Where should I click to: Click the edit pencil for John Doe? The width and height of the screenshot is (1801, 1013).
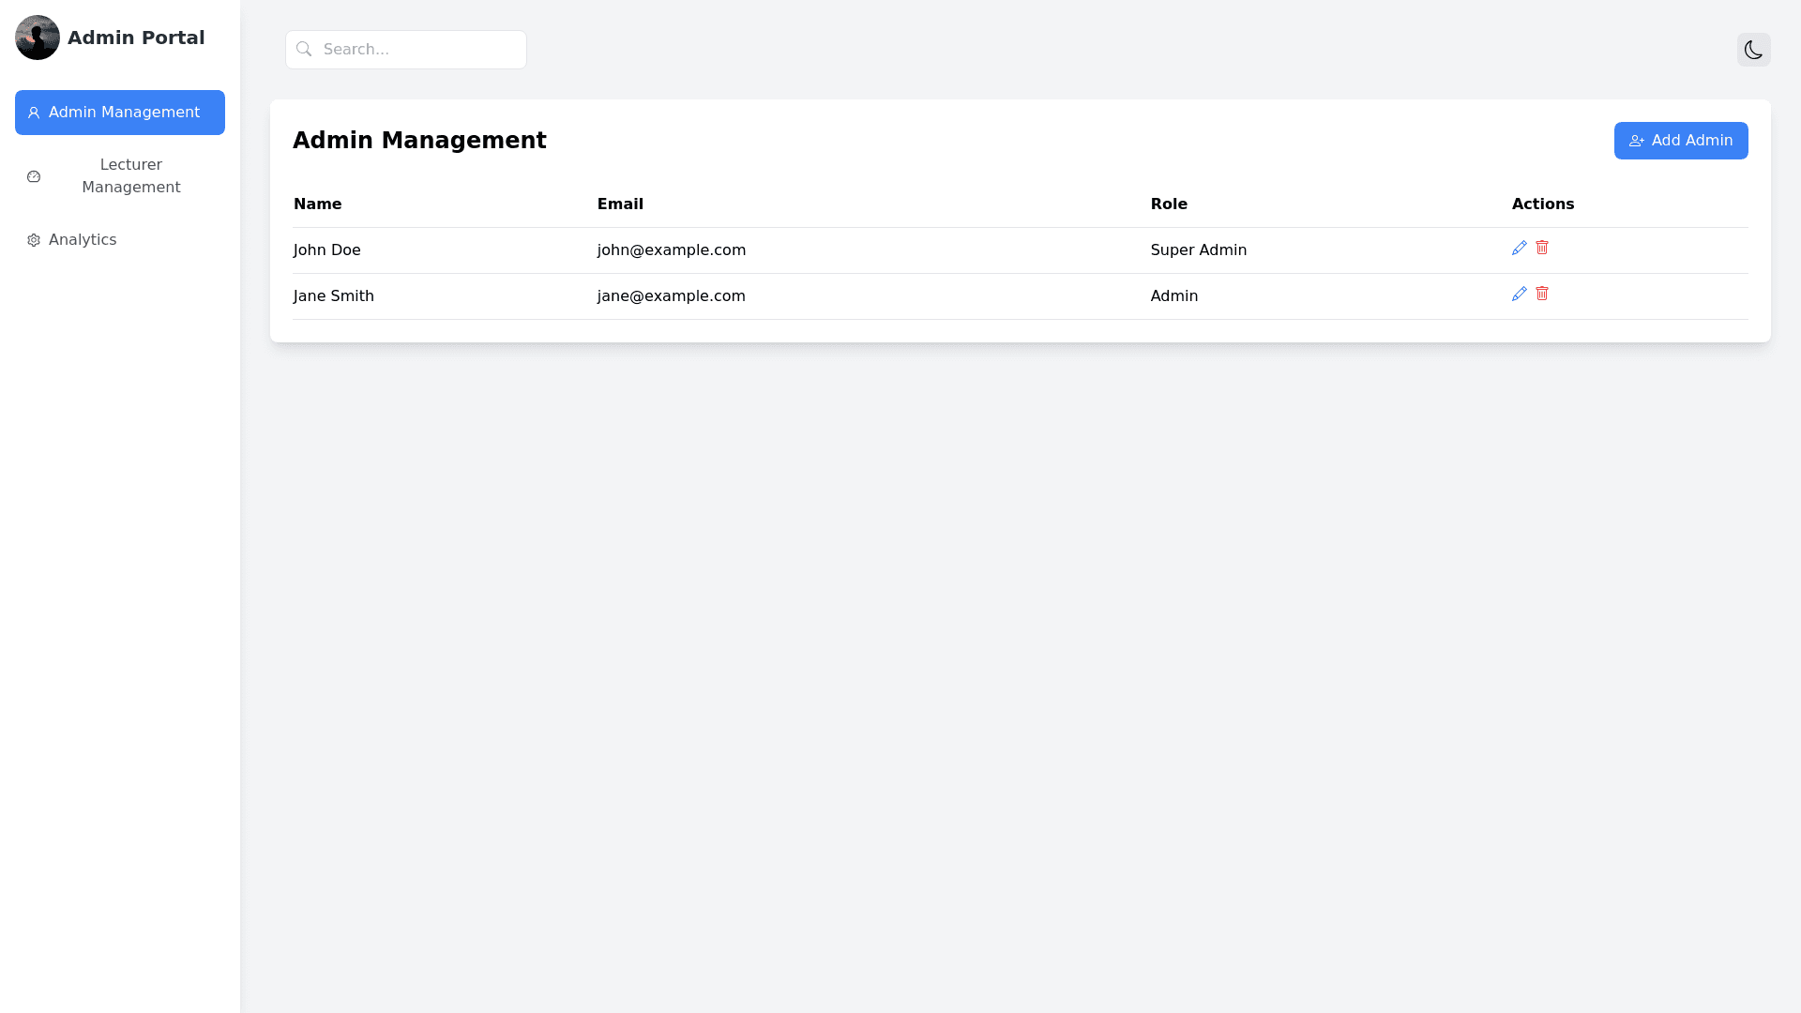click(x=1519, y=248)
